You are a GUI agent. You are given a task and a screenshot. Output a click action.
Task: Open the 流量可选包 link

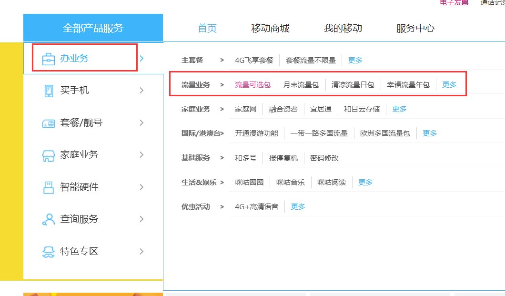point(252,85)
